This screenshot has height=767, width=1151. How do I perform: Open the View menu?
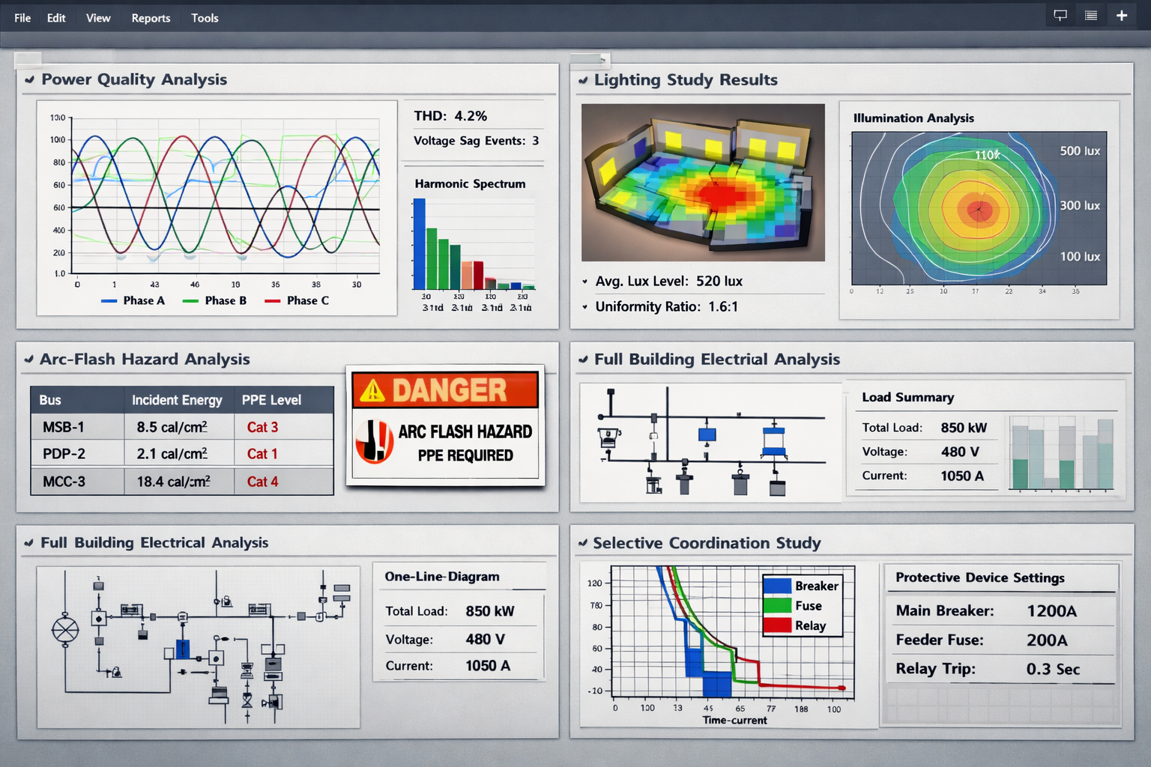[x=98, y=18]
